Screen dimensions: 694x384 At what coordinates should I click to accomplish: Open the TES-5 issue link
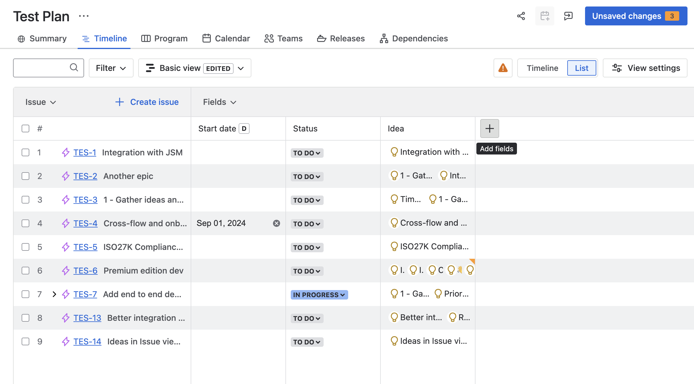(x=85, y=247)
